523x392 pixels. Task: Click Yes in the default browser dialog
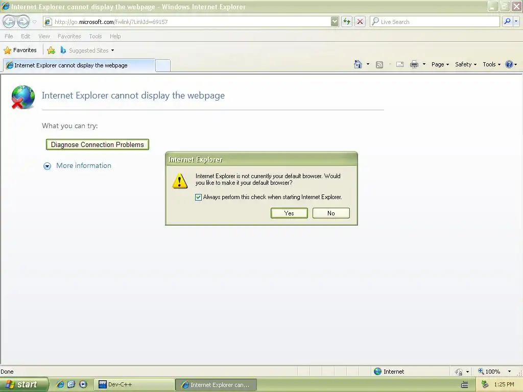tap(289, 213)
